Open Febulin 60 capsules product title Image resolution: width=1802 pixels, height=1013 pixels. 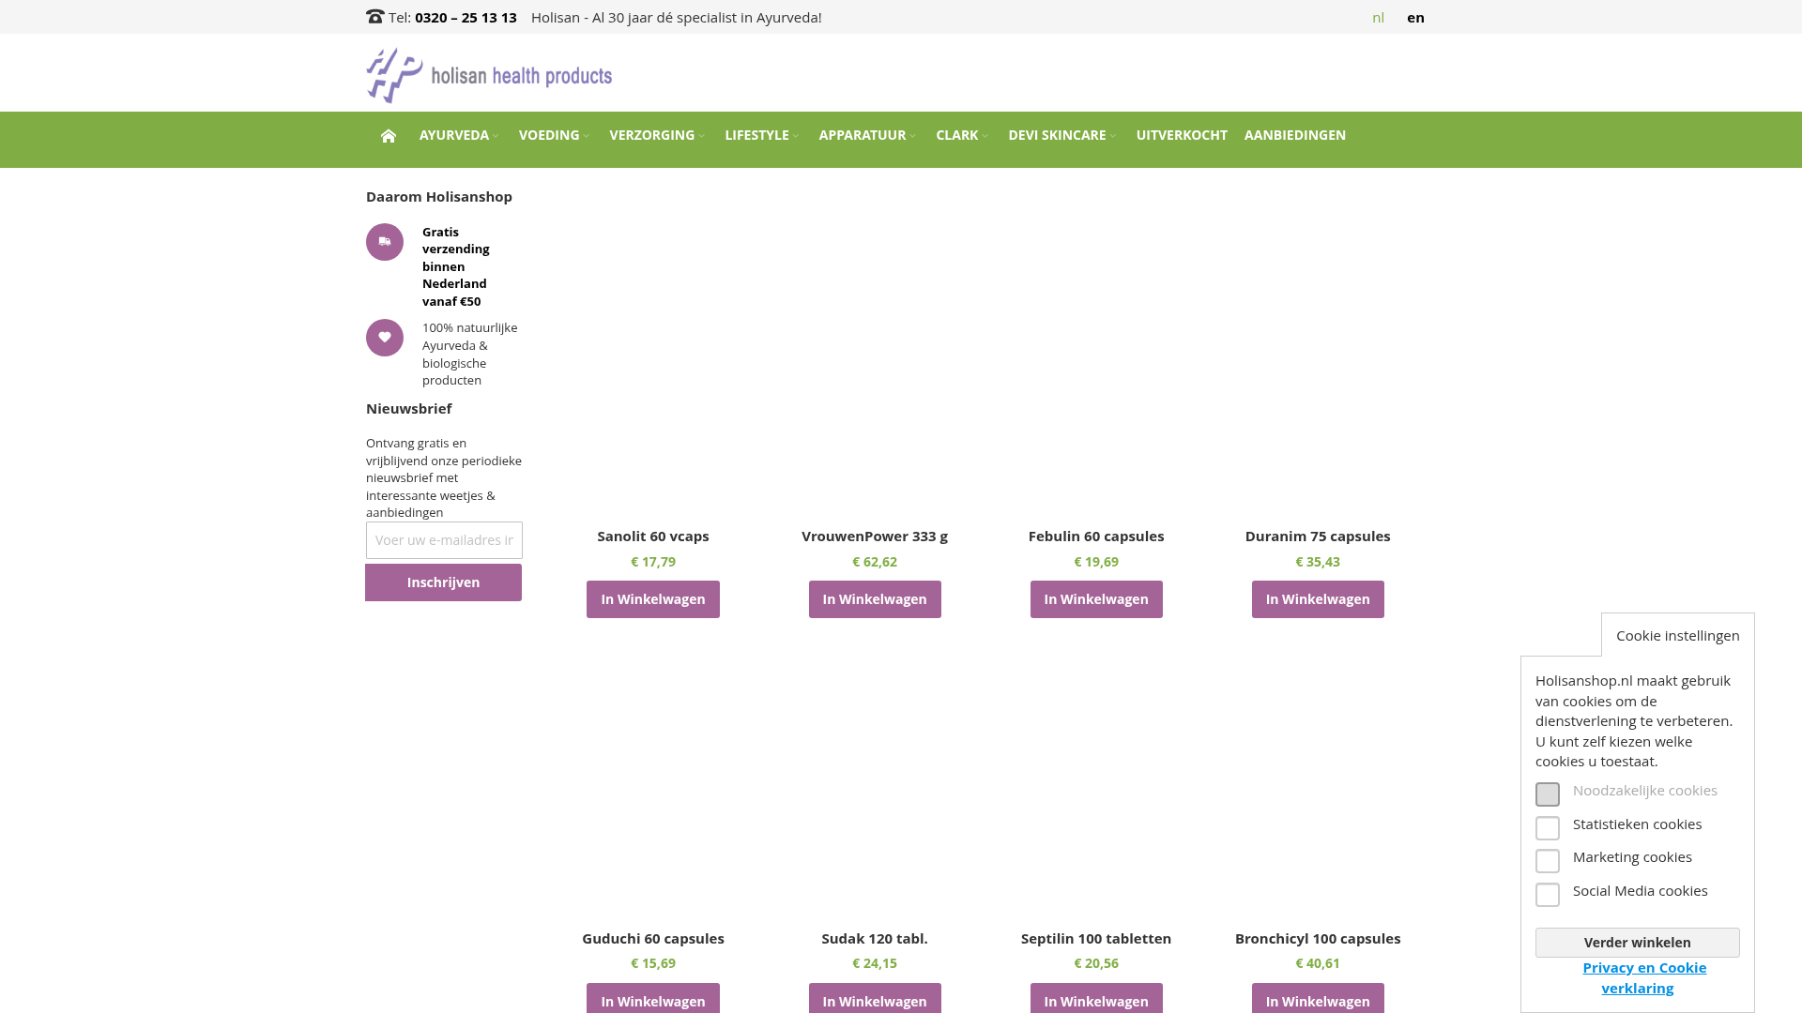tap(1096, 537)
